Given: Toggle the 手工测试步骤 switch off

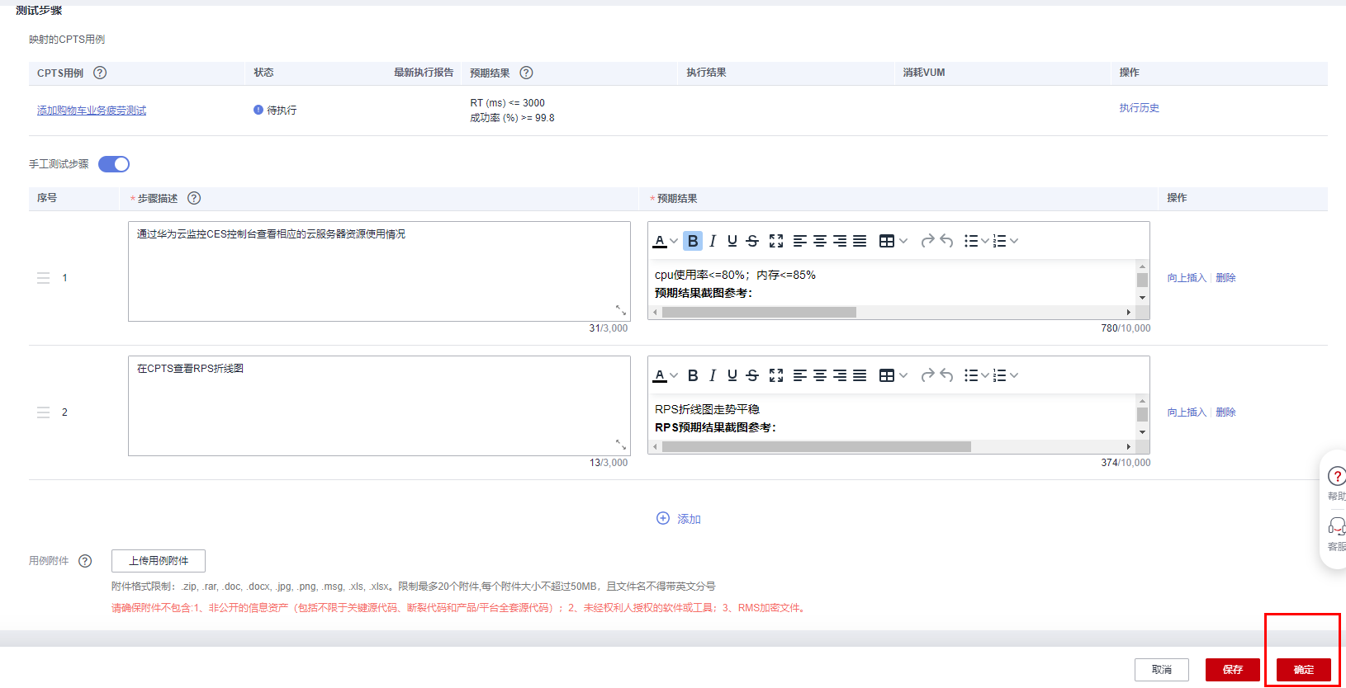Looking at the screenshot, I should coord(114,164).
